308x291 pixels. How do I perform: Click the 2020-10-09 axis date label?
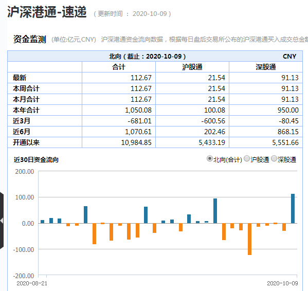click(282, 283)
